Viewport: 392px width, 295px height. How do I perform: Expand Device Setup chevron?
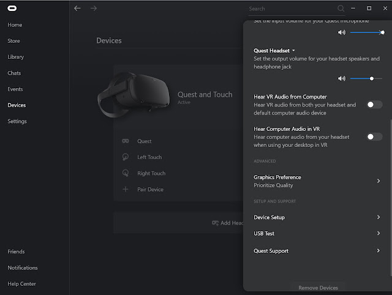tap(379, 217)
